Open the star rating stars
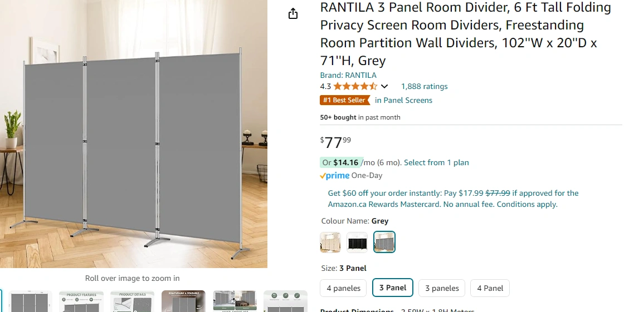This screenshot has width=629, height=312. (355, 86)
